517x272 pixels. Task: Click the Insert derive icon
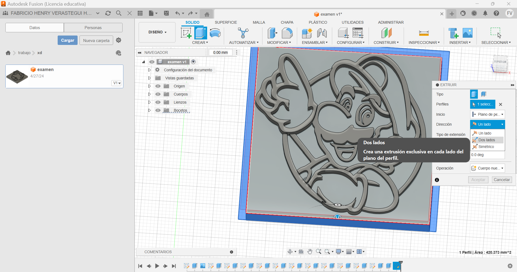pyautogui.click(x=453, y=33)
